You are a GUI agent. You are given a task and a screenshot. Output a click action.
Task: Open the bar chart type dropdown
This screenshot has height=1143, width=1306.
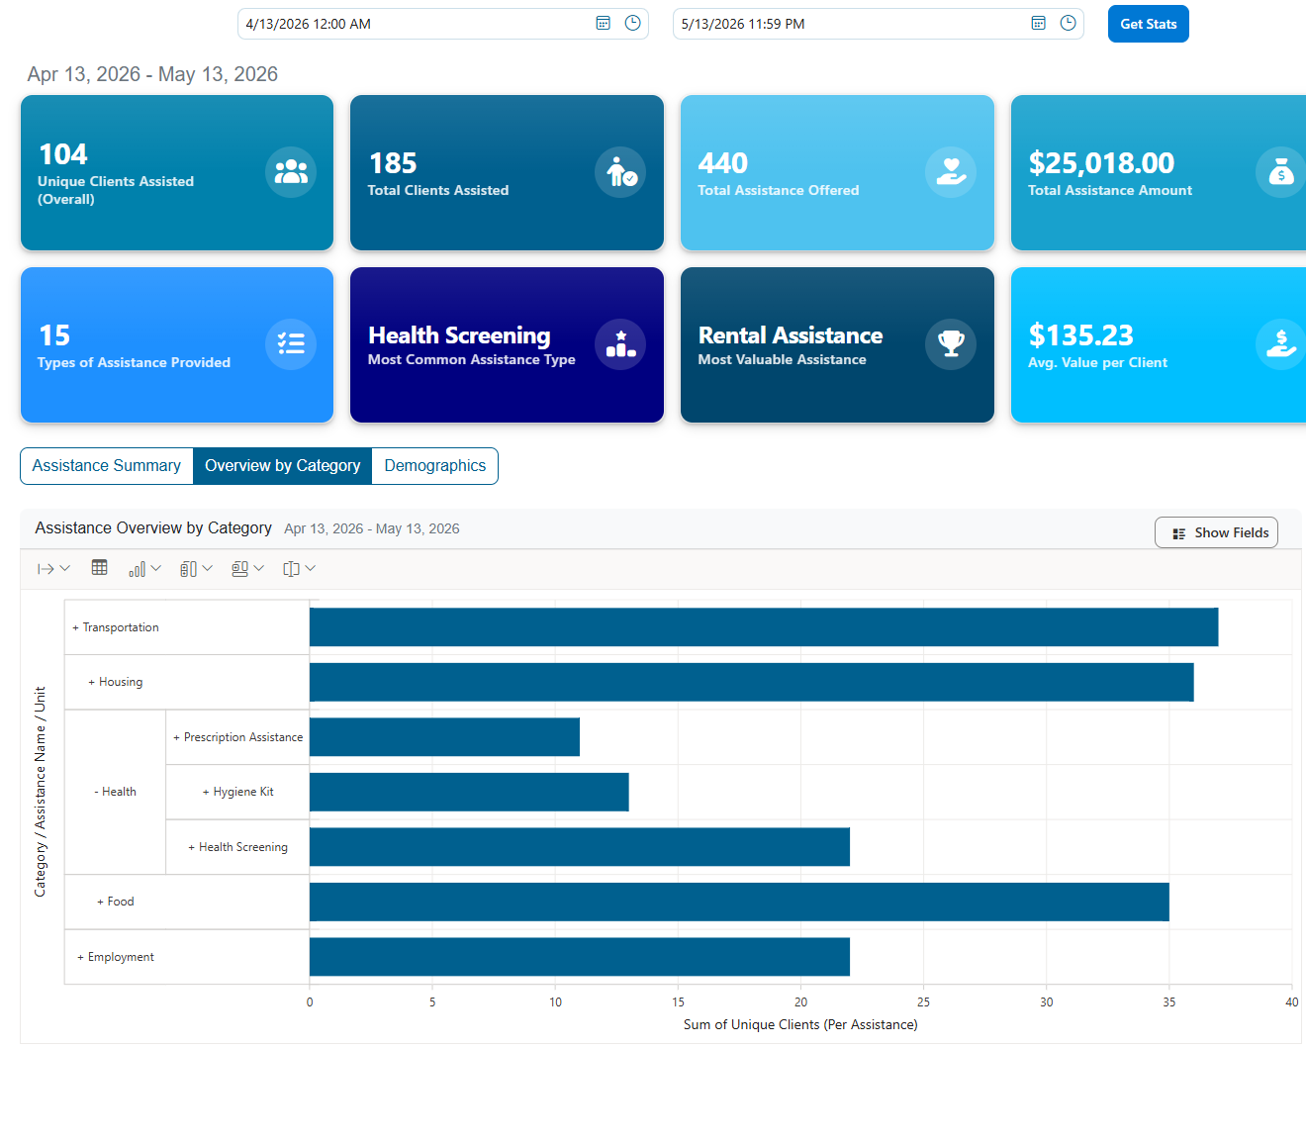click(x=144, y=569)
